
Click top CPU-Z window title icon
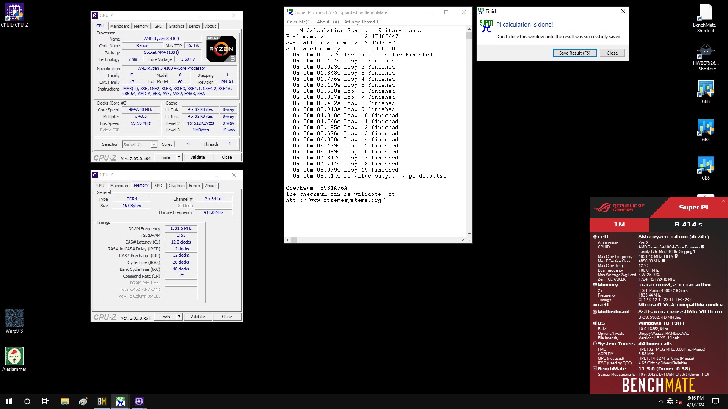pos(95,16)
